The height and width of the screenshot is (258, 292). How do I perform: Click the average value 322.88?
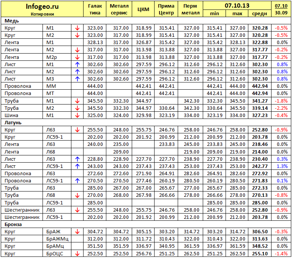(260, 43)
